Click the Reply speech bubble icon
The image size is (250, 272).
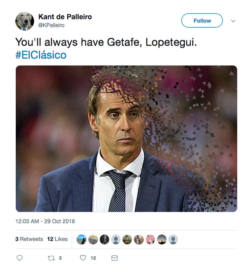[x=20, y=258]
